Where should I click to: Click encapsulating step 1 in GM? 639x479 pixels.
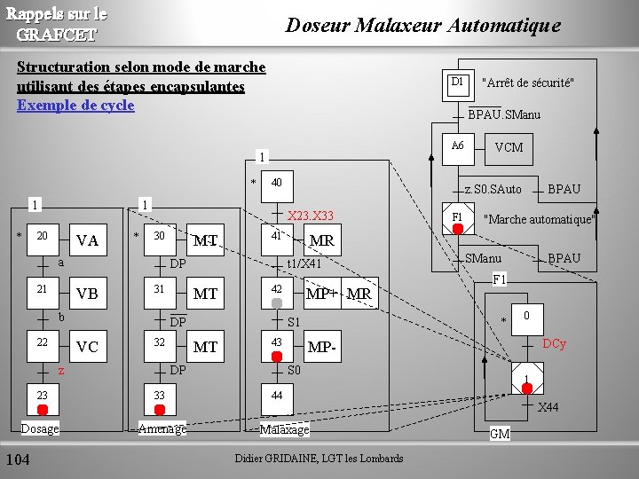click(527, 378)
